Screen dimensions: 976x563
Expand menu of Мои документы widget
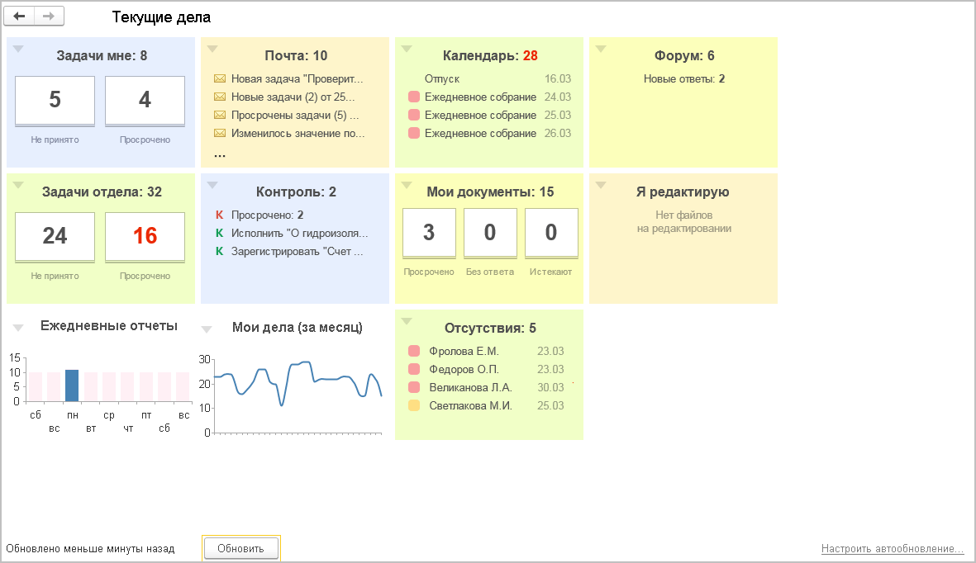pos(407,185)
